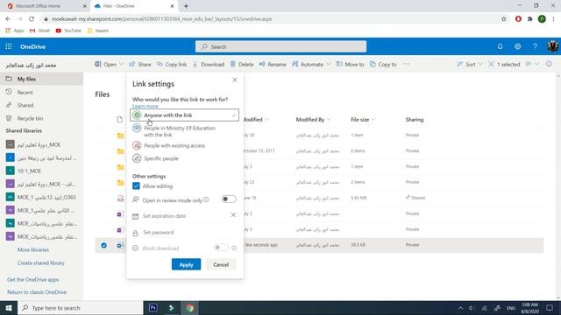Viewport: 561px width, 315px height.
Task: Open the account profile picture
Action: [x=552, y=46]
